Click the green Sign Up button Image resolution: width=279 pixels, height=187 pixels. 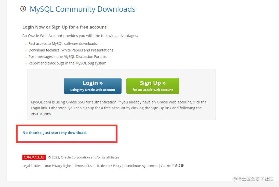pyautogui.click(x=153, y=86)
